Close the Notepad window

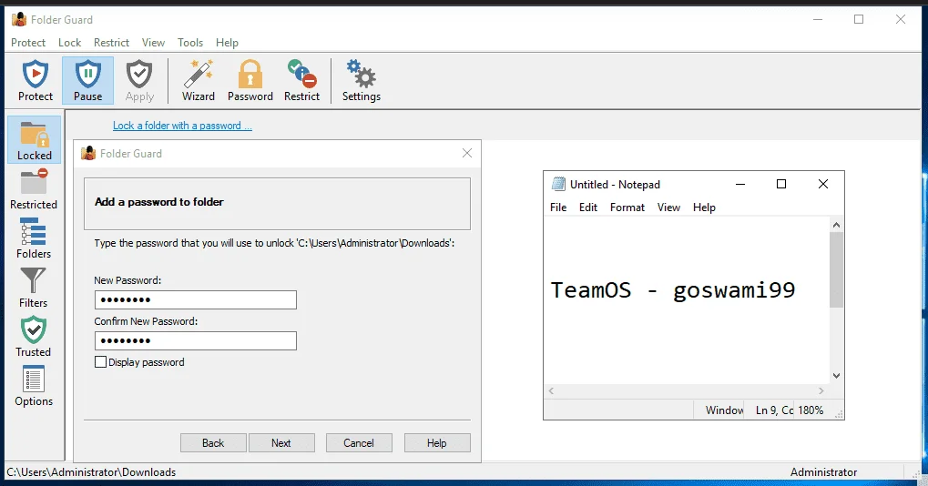822,184
